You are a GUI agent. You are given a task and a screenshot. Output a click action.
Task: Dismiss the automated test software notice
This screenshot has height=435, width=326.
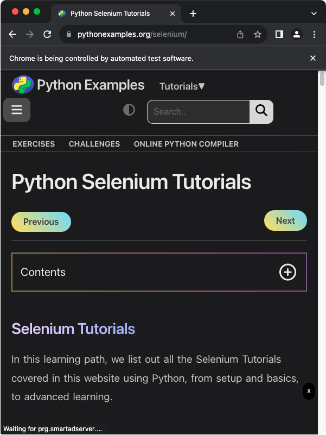coord(313,58)
